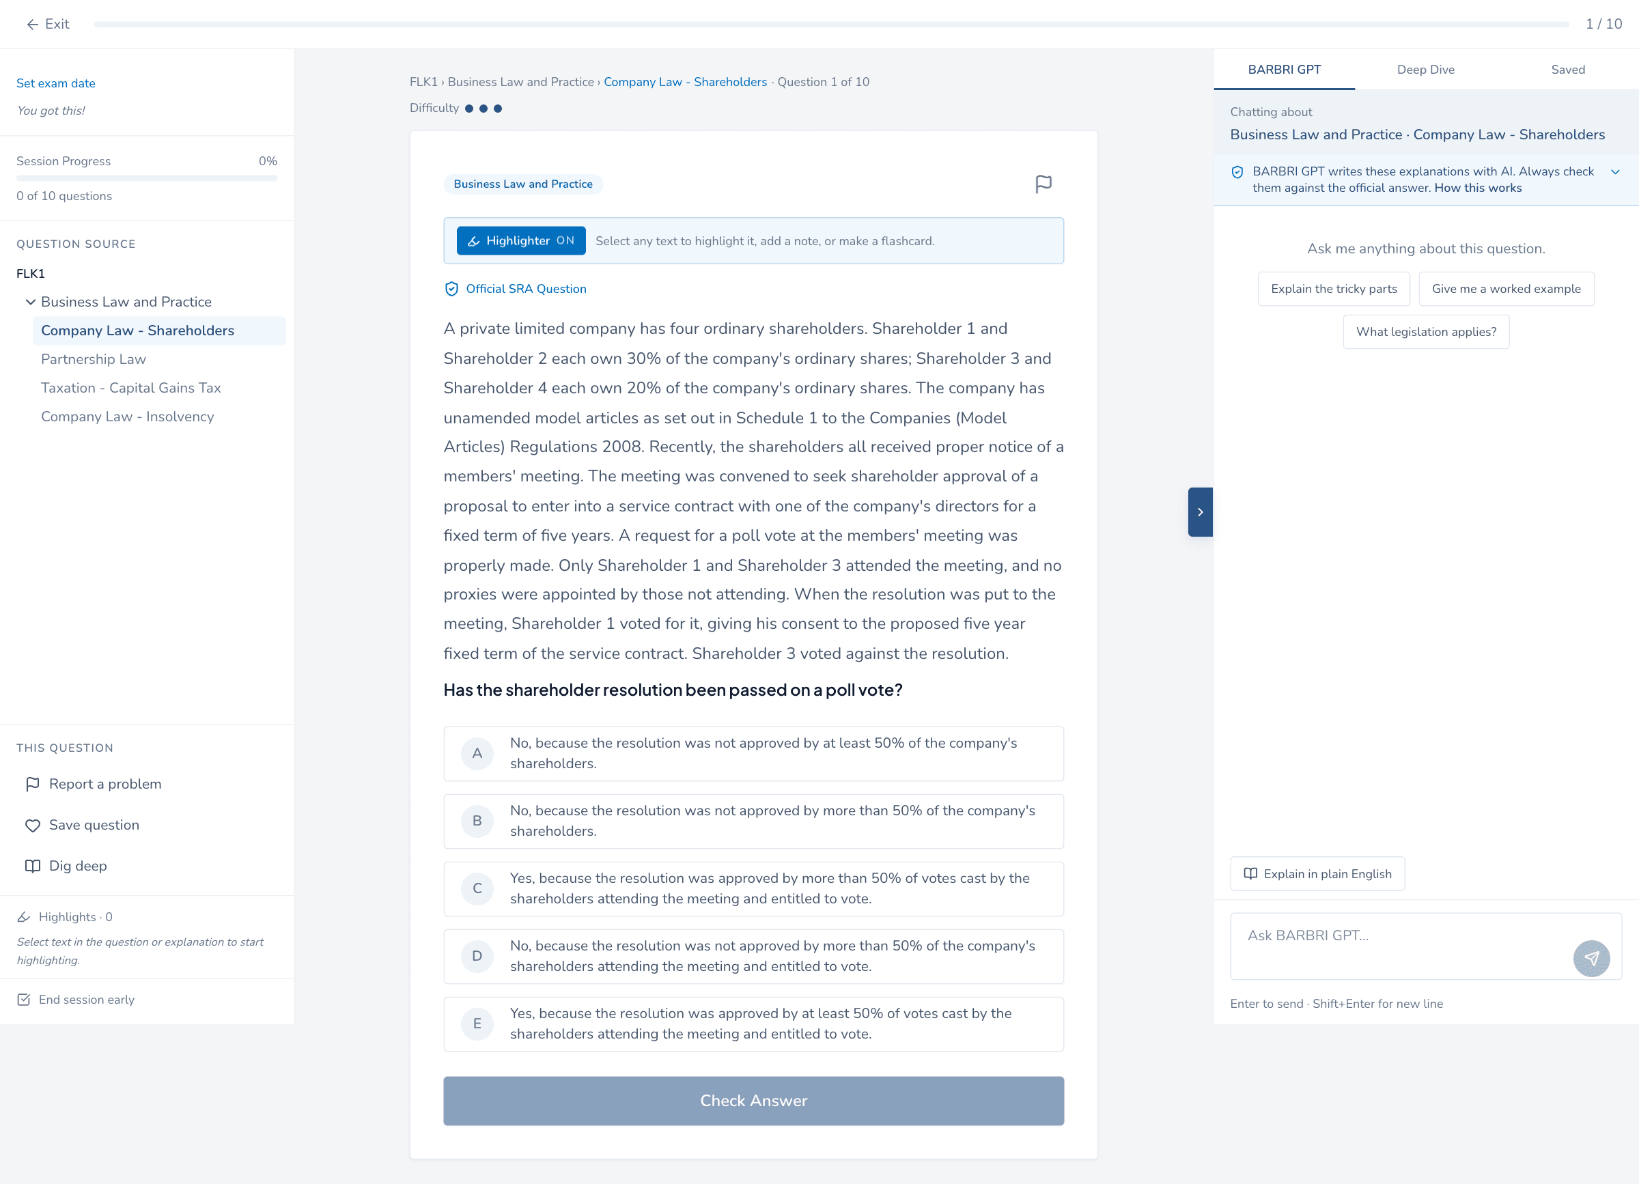Select answer option C

coord(753,888)
